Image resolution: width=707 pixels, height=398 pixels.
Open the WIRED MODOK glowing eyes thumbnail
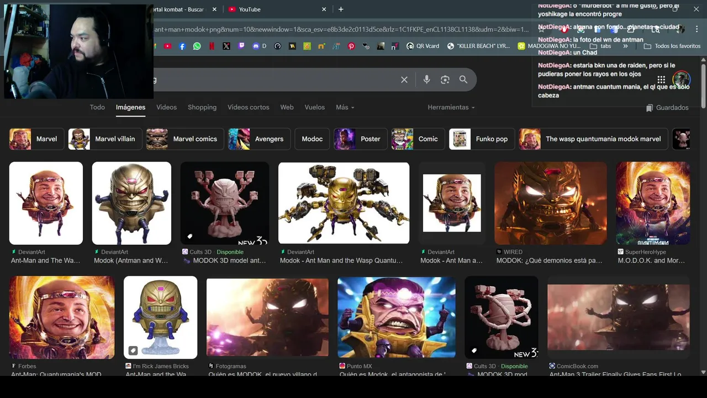point(550,203)
